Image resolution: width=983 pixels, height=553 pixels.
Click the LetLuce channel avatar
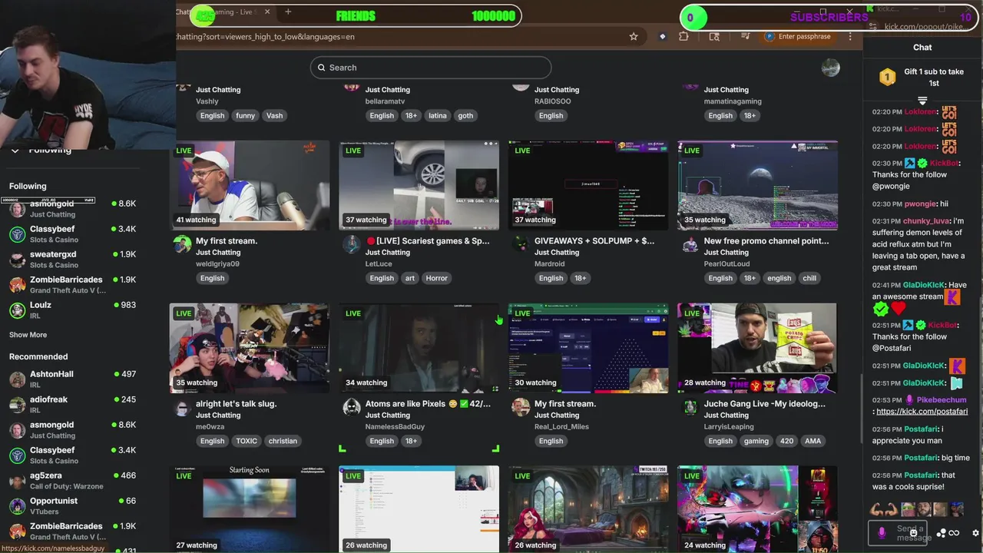tap(352, 244)
